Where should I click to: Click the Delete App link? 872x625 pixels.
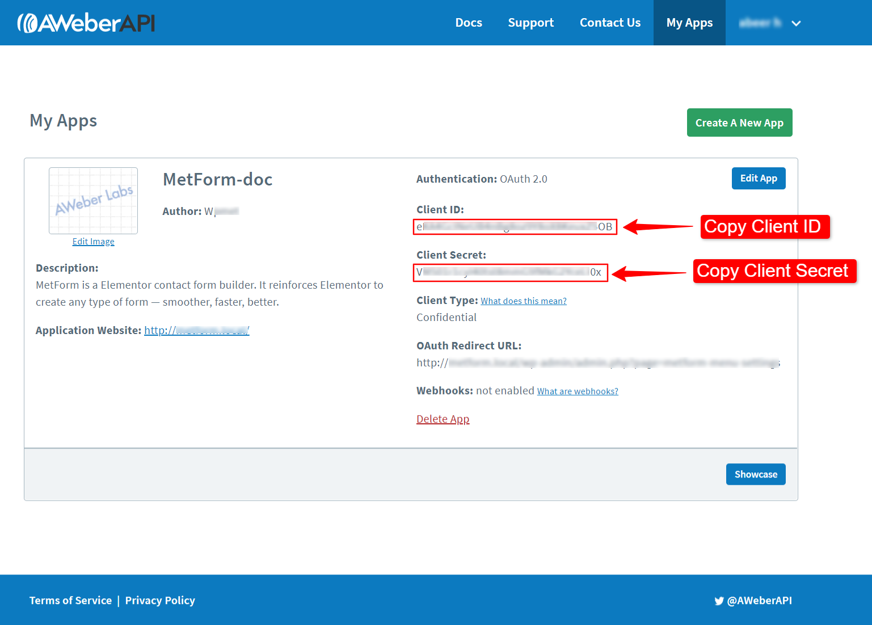point(443,419)
